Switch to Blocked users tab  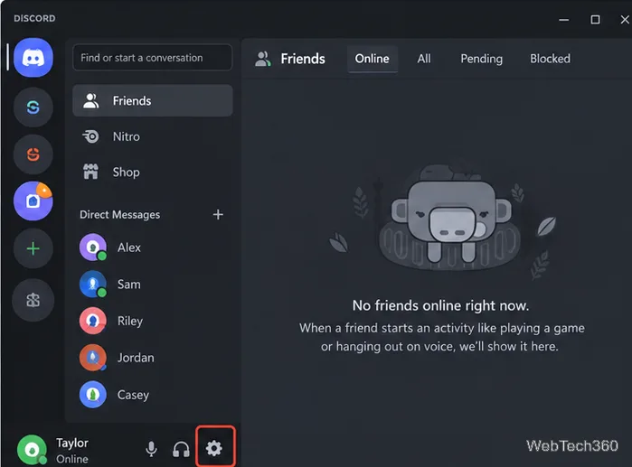(x=551, y=59)
